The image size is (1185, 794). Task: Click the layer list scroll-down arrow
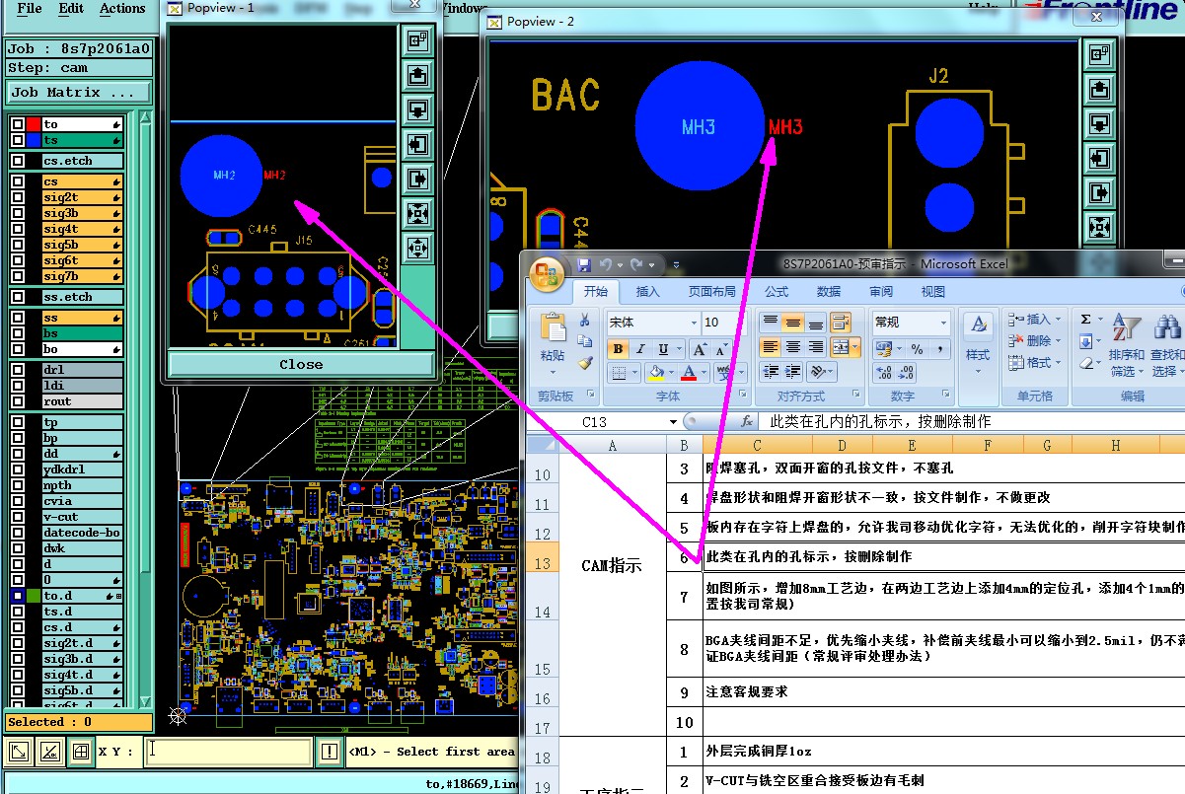[146, 701]
